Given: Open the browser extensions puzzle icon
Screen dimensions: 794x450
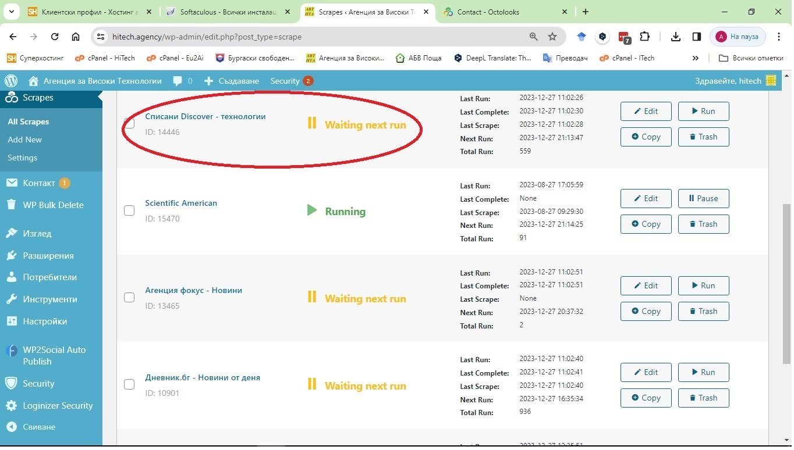Looking at the screenshot, I should tap(644, 37).
